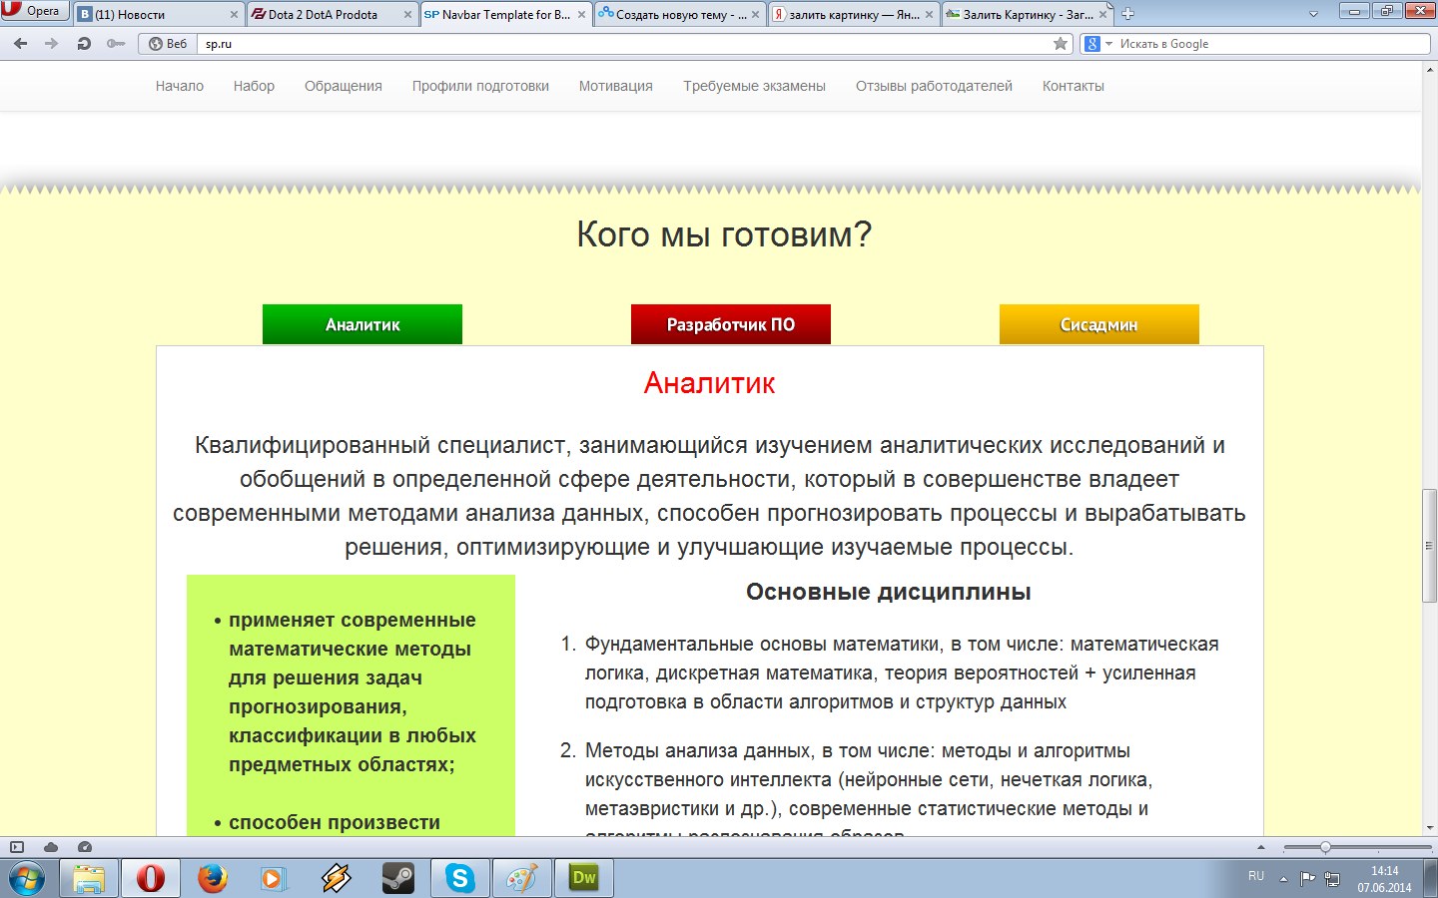
Task: Go back with the browser back arrow
Action: coord(21,44)
